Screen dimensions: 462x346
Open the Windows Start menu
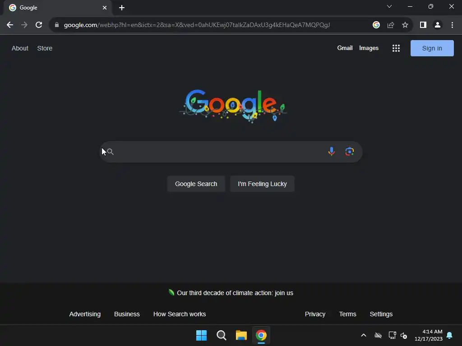[x=202, y=335]
